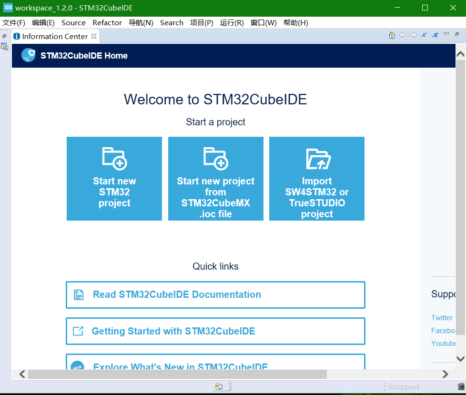466x395 pixels.
Task: Open the Search menu
Action: 172,23
